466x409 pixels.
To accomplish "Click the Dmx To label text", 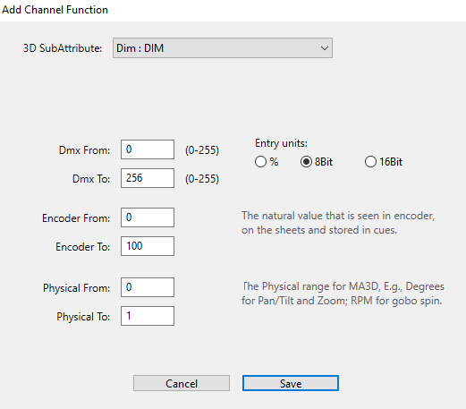I will coord(91,179).
